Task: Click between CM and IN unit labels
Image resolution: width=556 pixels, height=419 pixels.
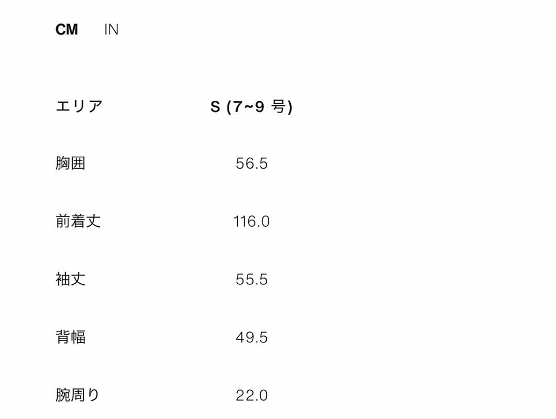Action: tap(89, 29)
